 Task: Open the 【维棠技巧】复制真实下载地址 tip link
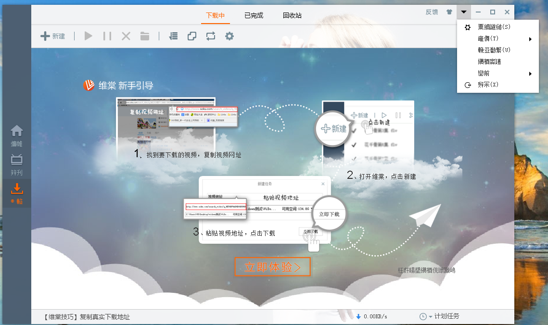(86, 317)
